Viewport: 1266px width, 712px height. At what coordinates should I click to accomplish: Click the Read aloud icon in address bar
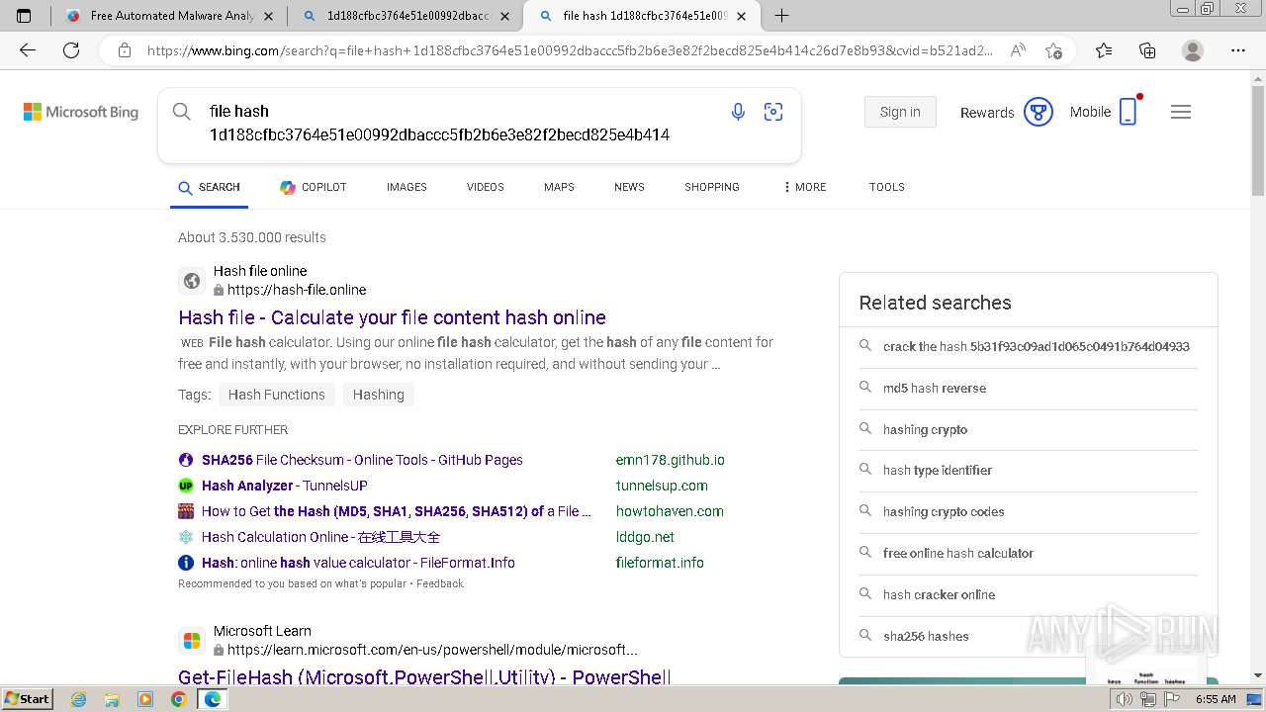point(1018,50)
